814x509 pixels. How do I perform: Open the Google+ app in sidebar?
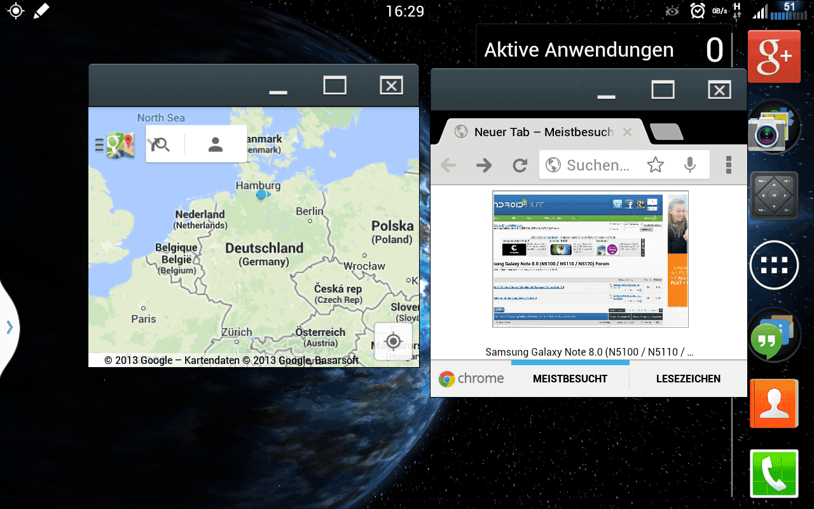point(774,56)
